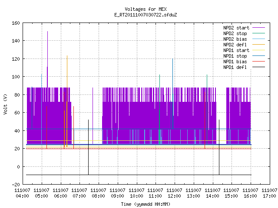The width and height of the screenshot is (278, 208).
Task: Click the green NPD2 stop legend line
Action: [259, 33]
